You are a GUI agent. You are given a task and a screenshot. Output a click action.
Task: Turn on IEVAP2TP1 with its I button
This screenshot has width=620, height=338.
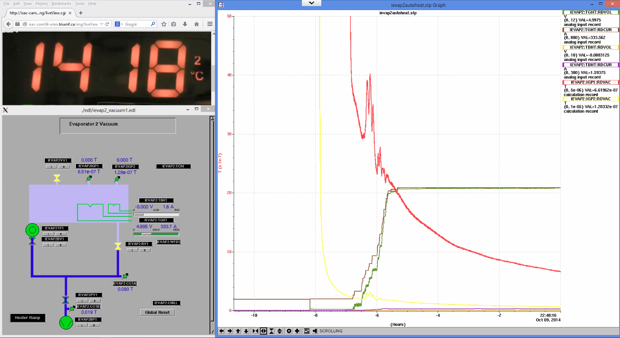pos(48,234)
